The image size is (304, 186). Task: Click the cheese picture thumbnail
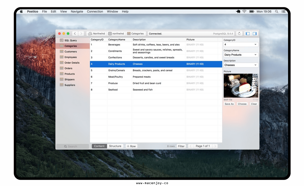point(241,86)
